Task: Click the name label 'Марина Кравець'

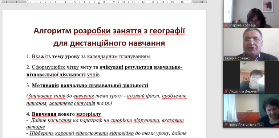Action: pyautogui.click(x=242, y=25)
